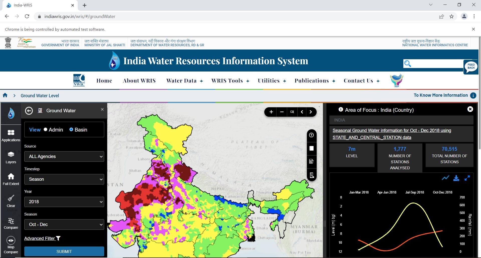481x258 pixels.
Task: Go to previous map extent
Action: point(302,112)
